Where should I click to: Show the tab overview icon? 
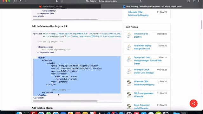[199, 1]
